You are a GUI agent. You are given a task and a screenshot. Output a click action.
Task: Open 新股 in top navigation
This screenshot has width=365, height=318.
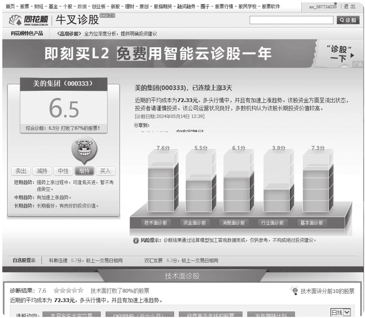pos(115,6)
